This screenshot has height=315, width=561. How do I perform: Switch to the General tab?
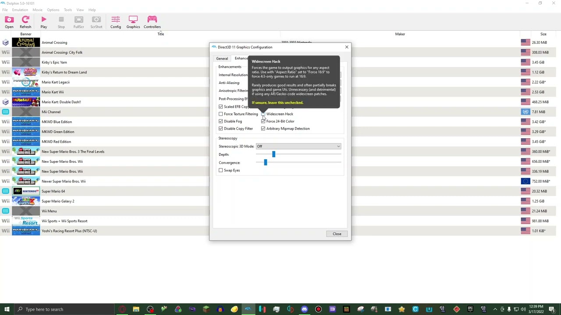pos(222,59)
